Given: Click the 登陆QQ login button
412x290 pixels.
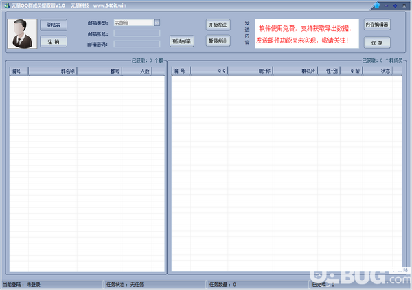Looking at the screenshot, I should click(54, 25).
